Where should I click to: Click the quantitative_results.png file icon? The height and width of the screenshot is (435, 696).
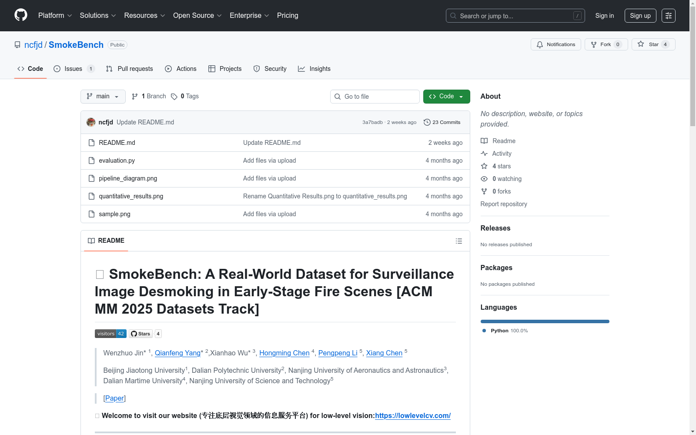(x=91, y=196)
